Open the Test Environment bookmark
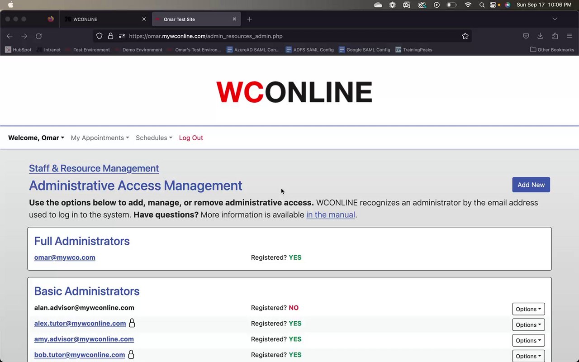This screenshot has width=579, height=362. [x=88, y=50]
